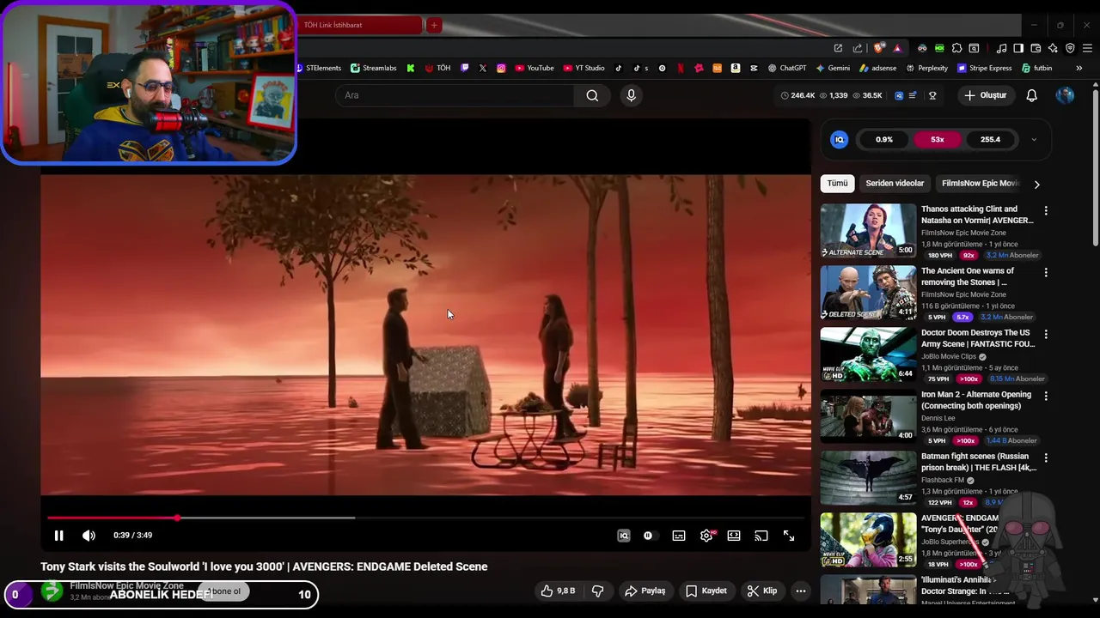Open vidIQ icon in player controls
1100x618 pixels.
pos(624,536)
